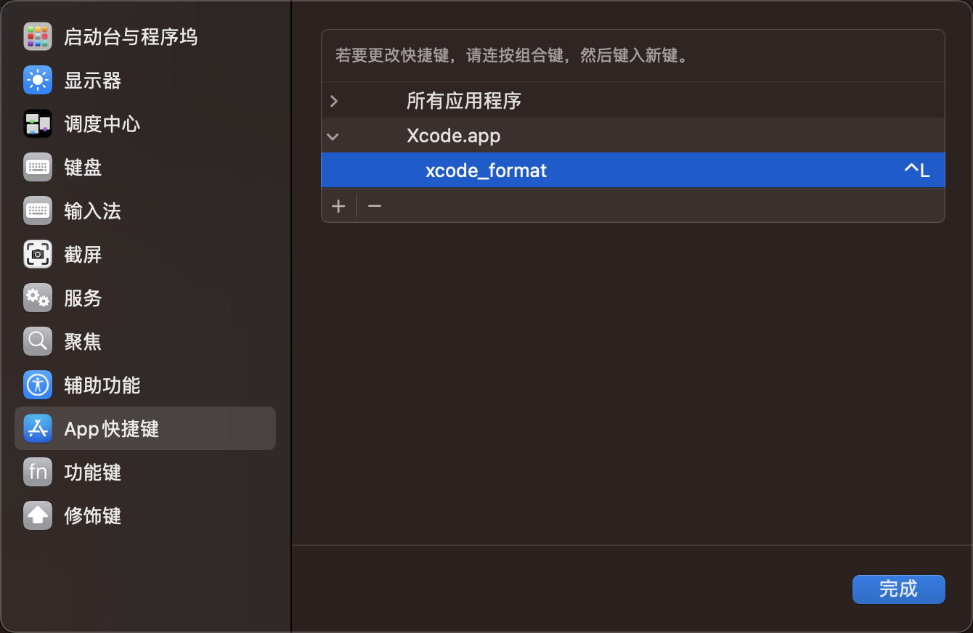This screenshot has height=633, width=973.
Task: Click the Spotlight magnifier icon
Action: [x=37, y=342]
